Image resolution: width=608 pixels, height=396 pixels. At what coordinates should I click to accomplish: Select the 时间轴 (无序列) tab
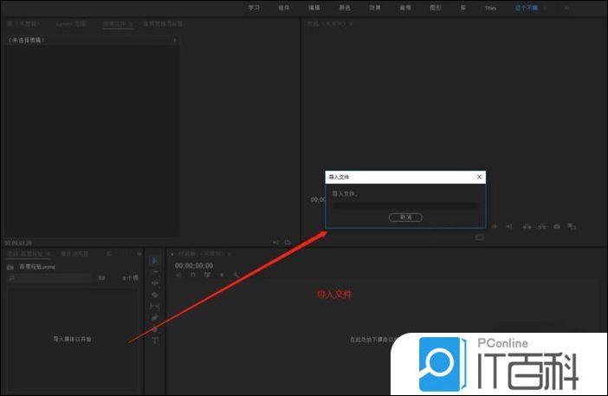coord(200,254)
